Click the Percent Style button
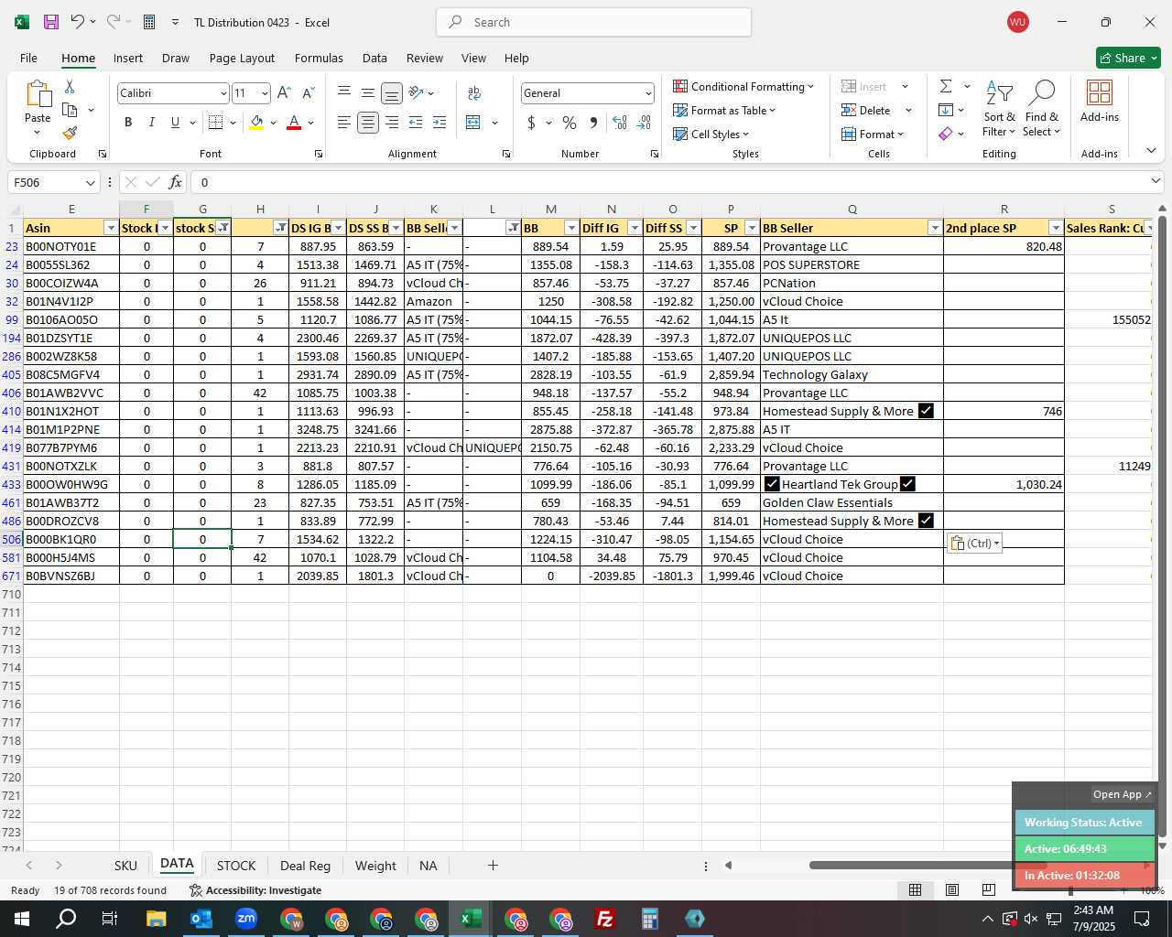This screenshot has width=1172, height=937. pos(570,123)
